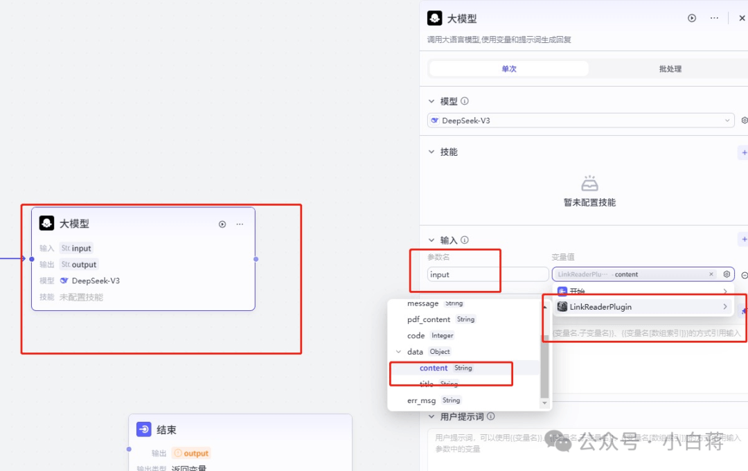The width and height of the screenshot is (748, 471).
Task: Open variable settings gear in the value field
Action: click(727, 274)
